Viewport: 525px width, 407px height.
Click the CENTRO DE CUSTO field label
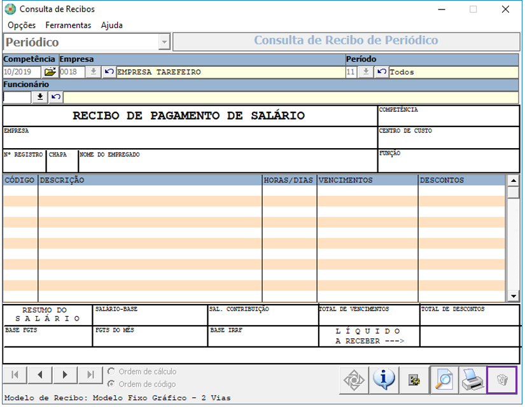coord(405,130)
